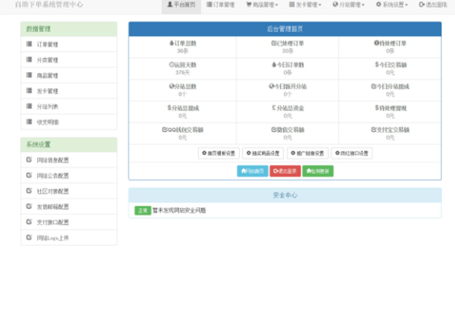Click the list icon beside 分类管理 in sidebar
455x319 pixels.
tap(29, 60)
